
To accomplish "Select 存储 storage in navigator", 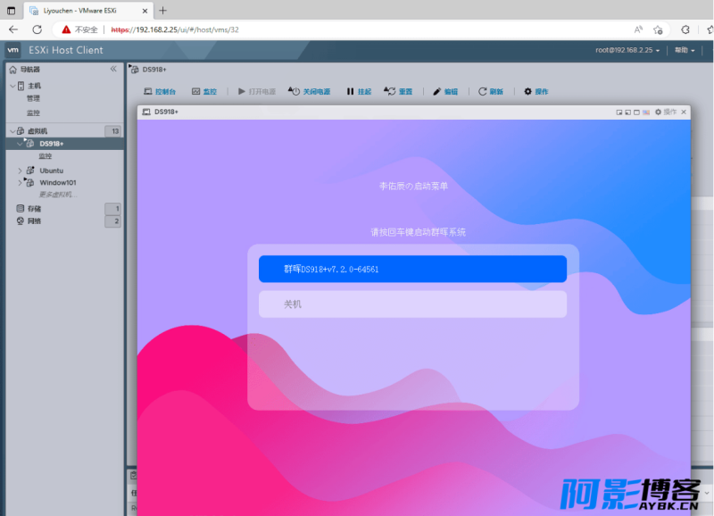I will tap(34, 208).
